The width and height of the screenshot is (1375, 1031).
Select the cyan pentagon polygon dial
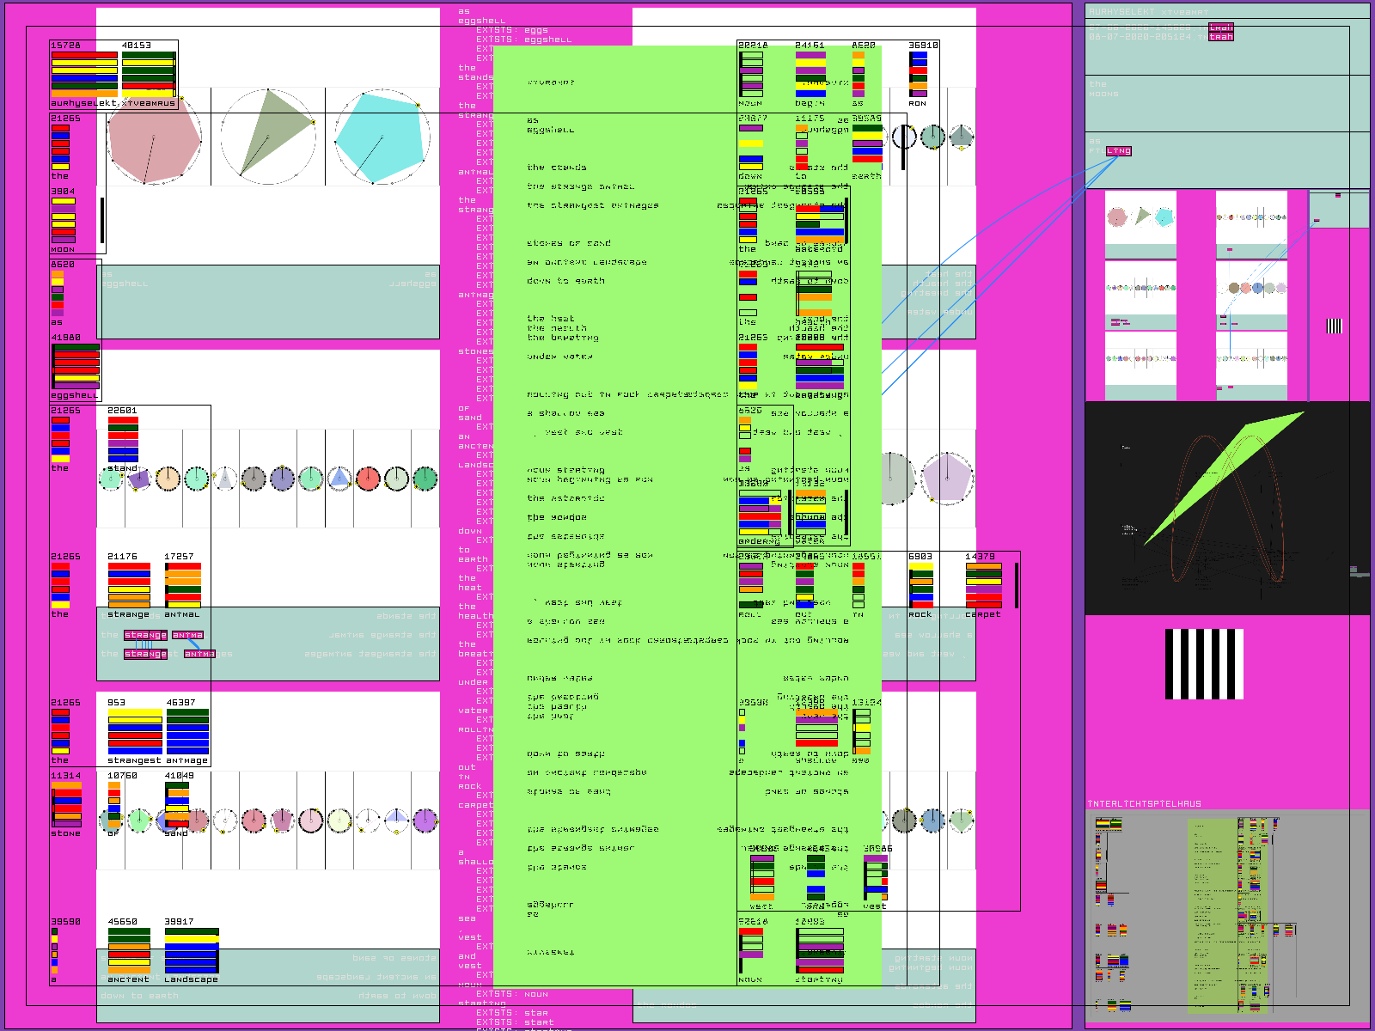pyautogui.click(x=382, y=137)
